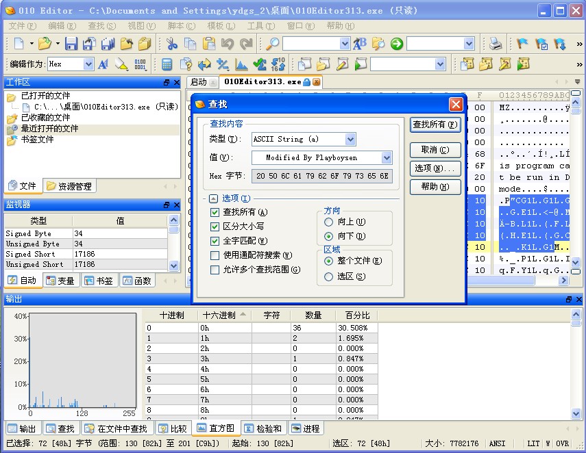The width and height of the screenshot is (586, 453).
Task: Click the base Convert 10/16 icon
Action: (278, 64)
